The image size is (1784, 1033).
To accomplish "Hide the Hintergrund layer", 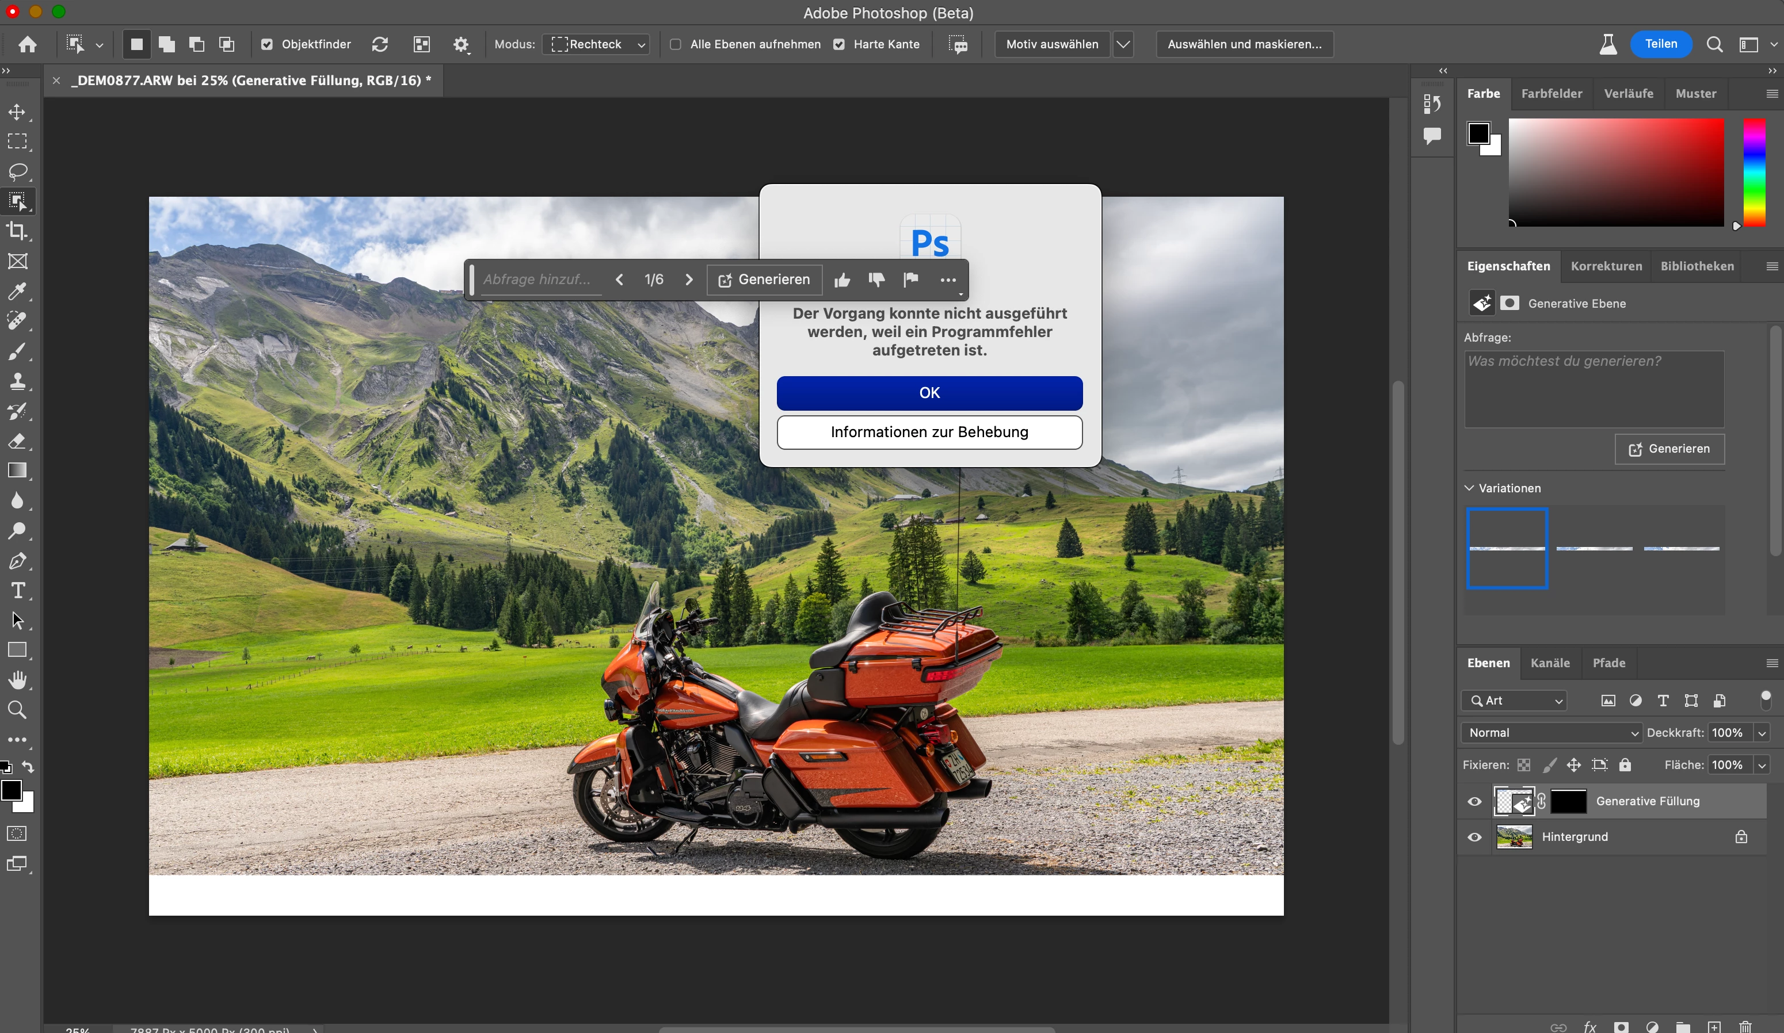I will (1474, 837).
